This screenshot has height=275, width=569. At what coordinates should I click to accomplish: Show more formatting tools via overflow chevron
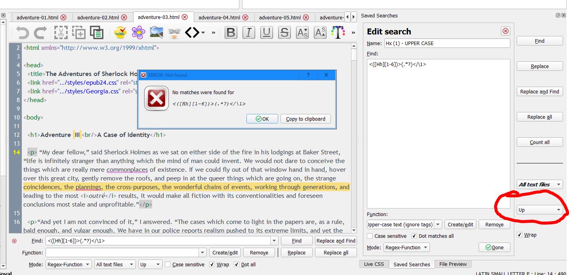(x=353, y=32)
